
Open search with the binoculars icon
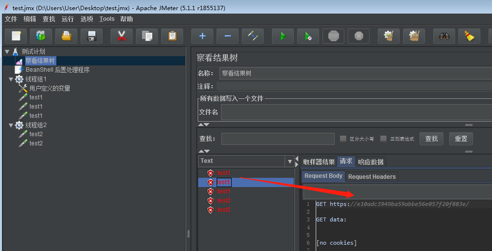click(x=444, y=36)
